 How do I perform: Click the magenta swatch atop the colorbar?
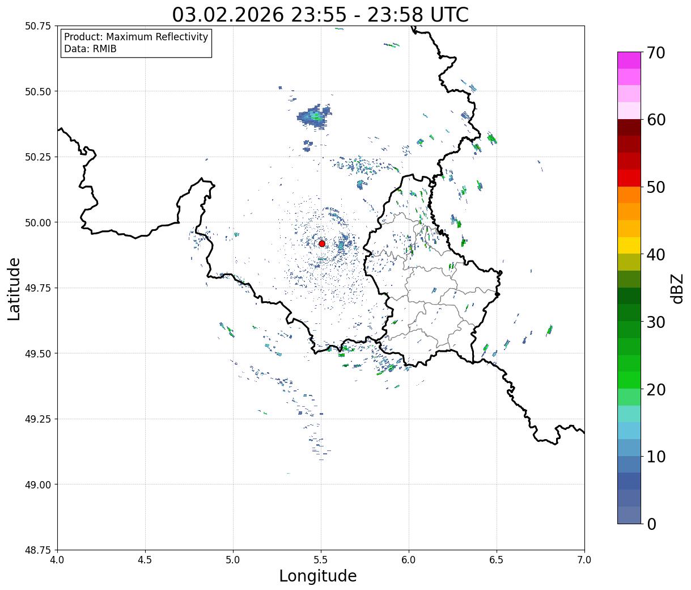(x=629, y=60)
